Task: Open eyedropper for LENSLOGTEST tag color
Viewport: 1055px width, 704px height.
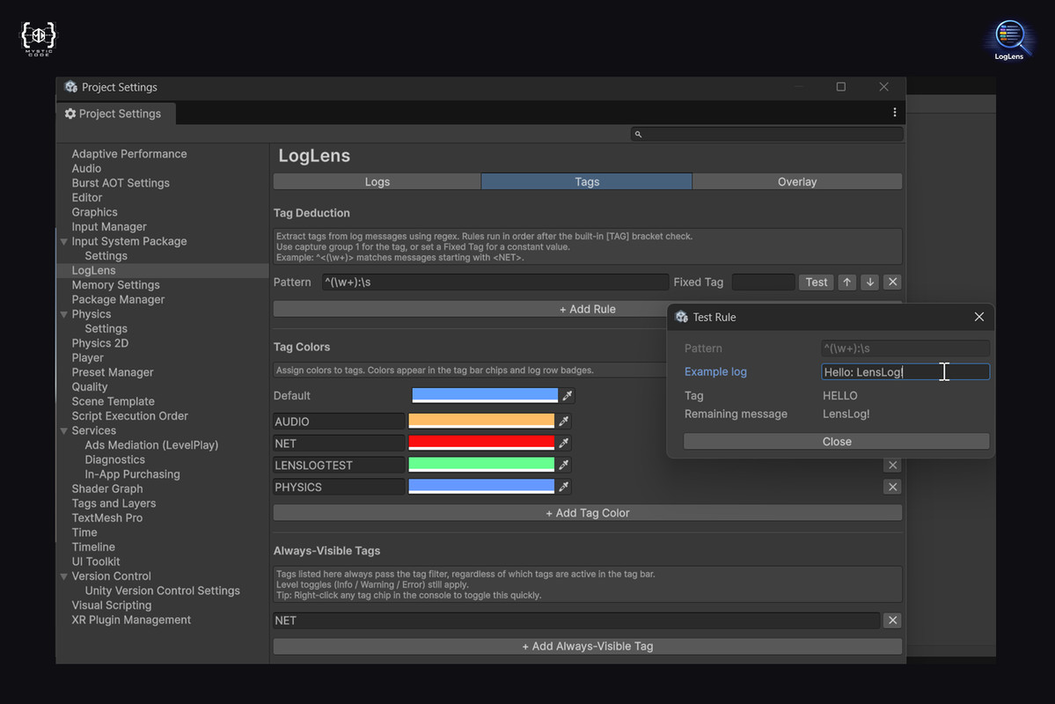Action: [x=564, y=465]
